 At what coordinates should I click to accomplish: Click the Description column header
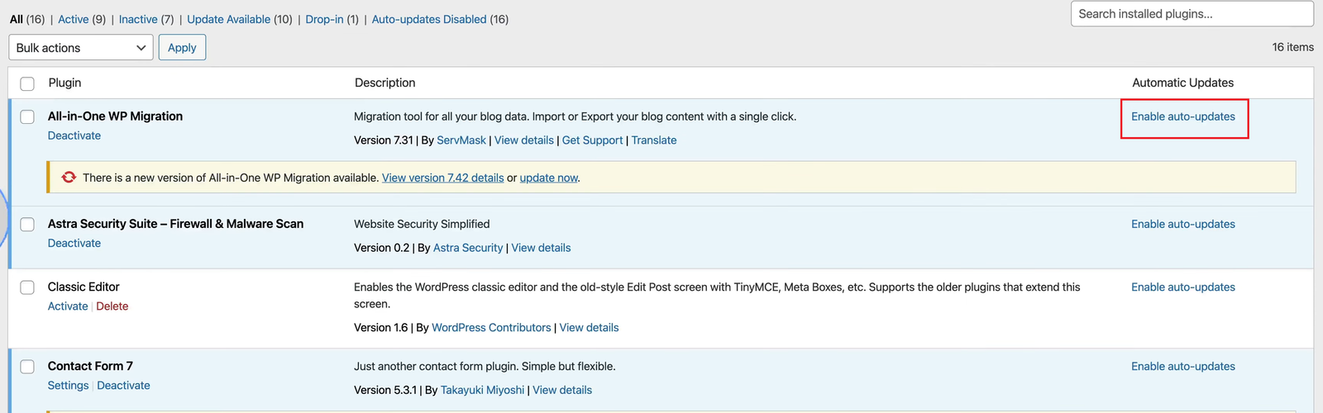tap(384, 83)
